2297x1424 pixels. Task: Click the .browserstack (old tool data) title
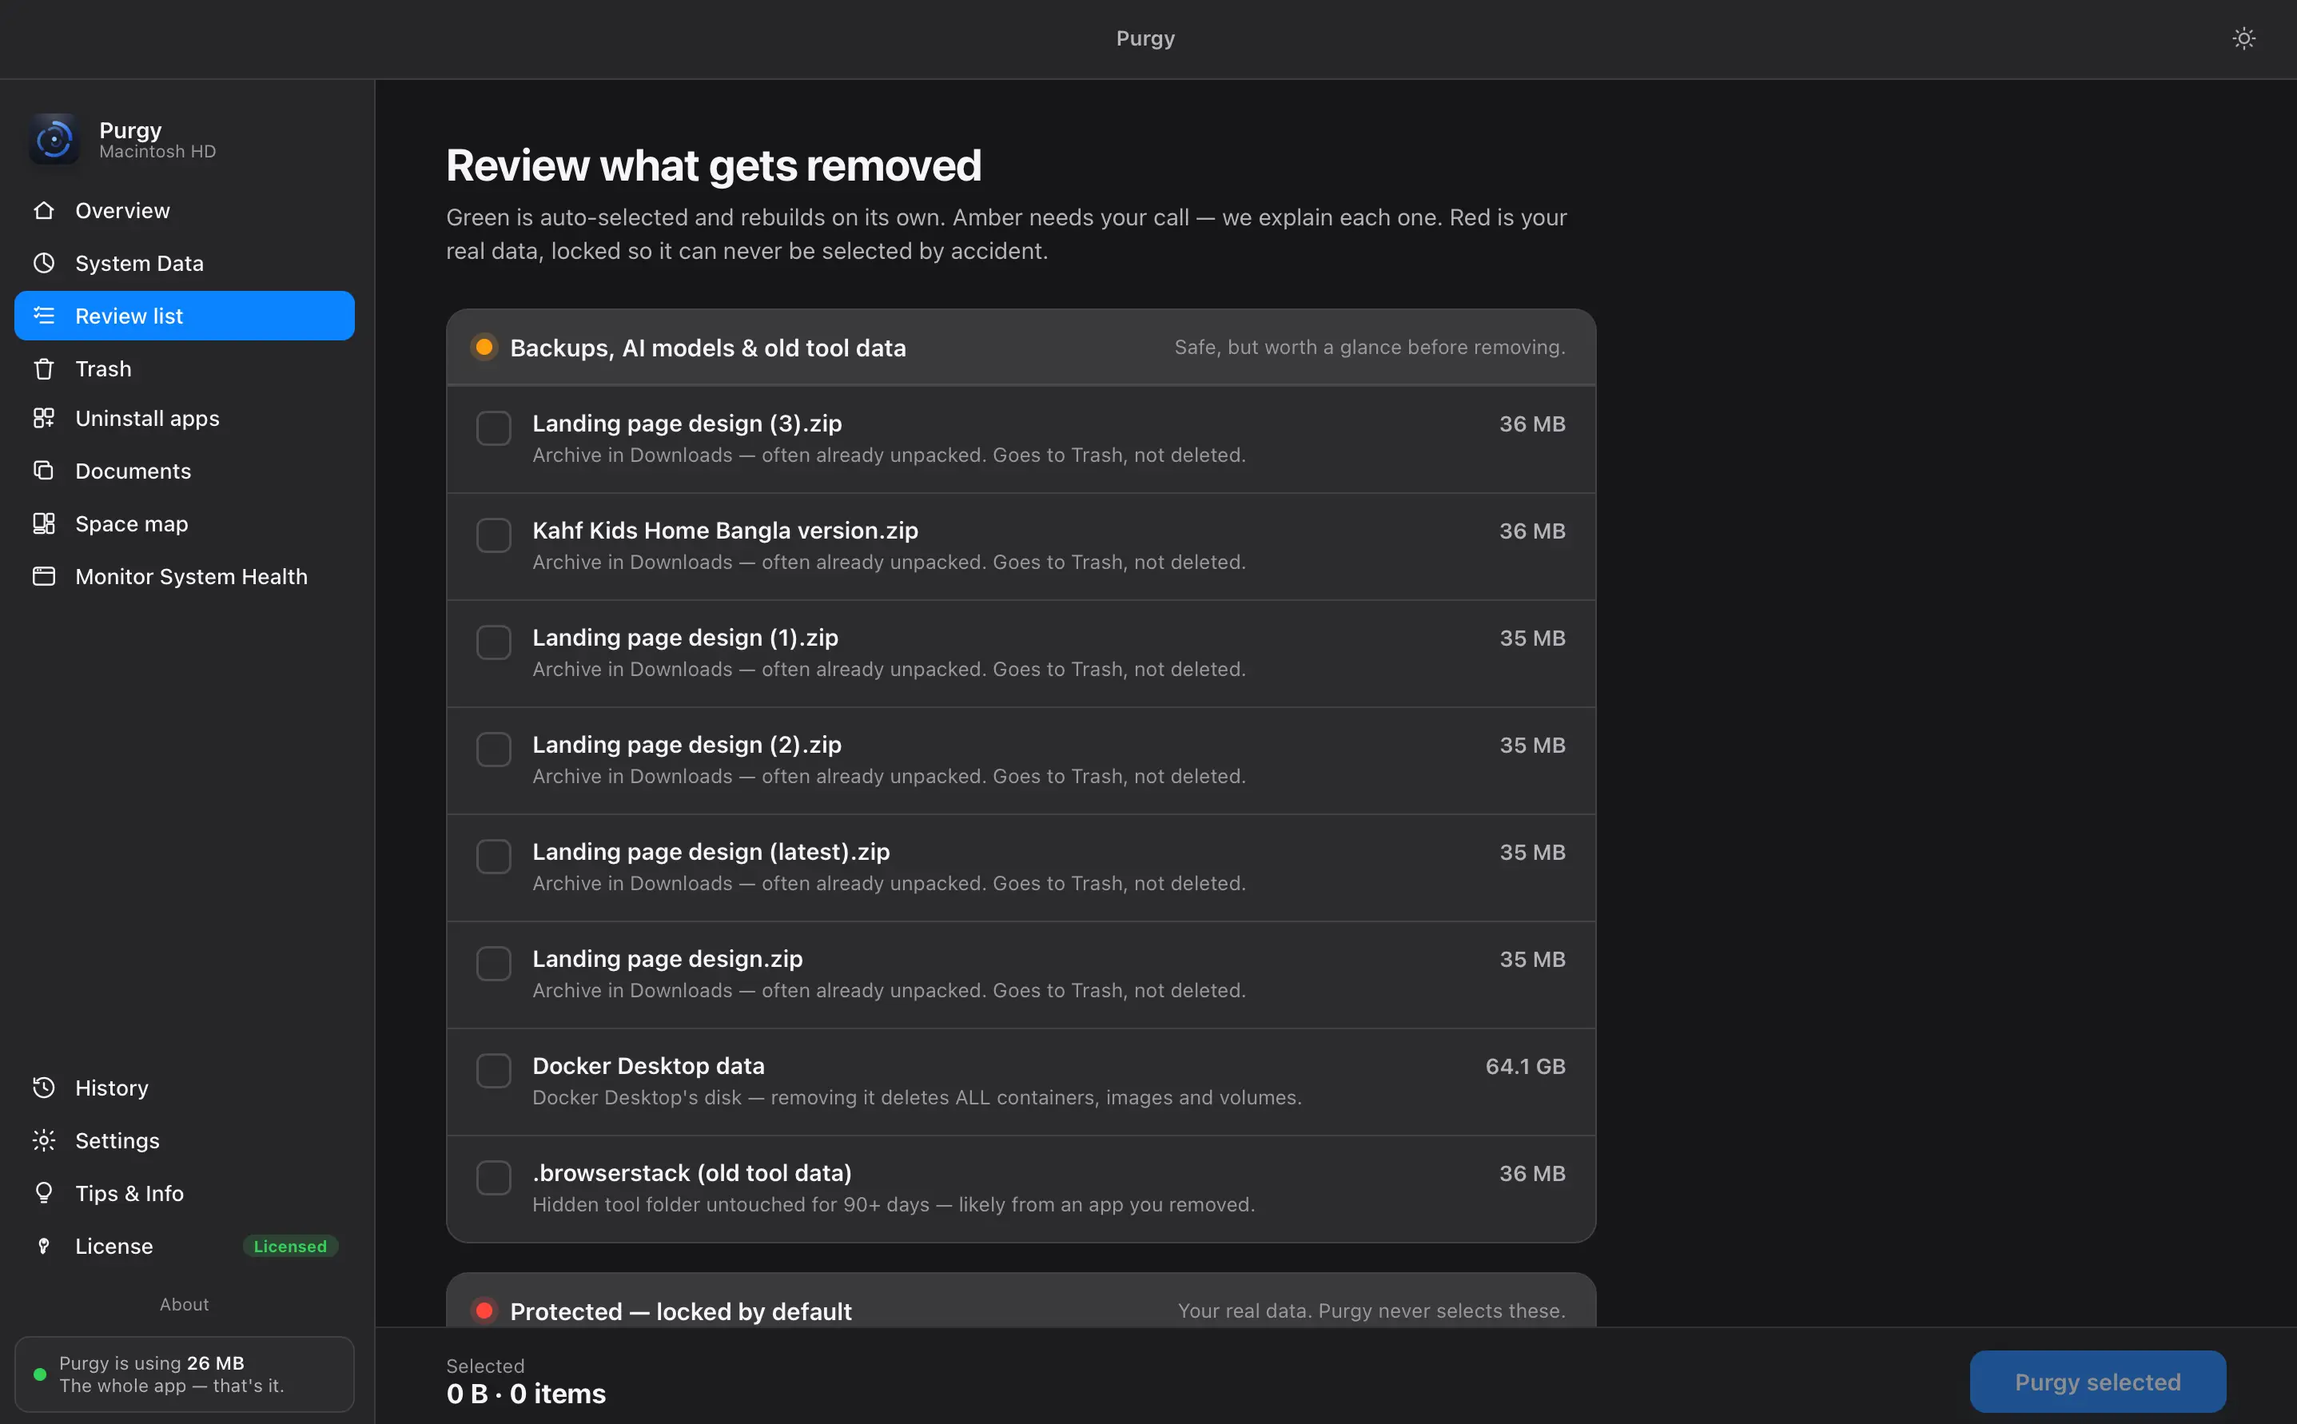coord(691,1172)
